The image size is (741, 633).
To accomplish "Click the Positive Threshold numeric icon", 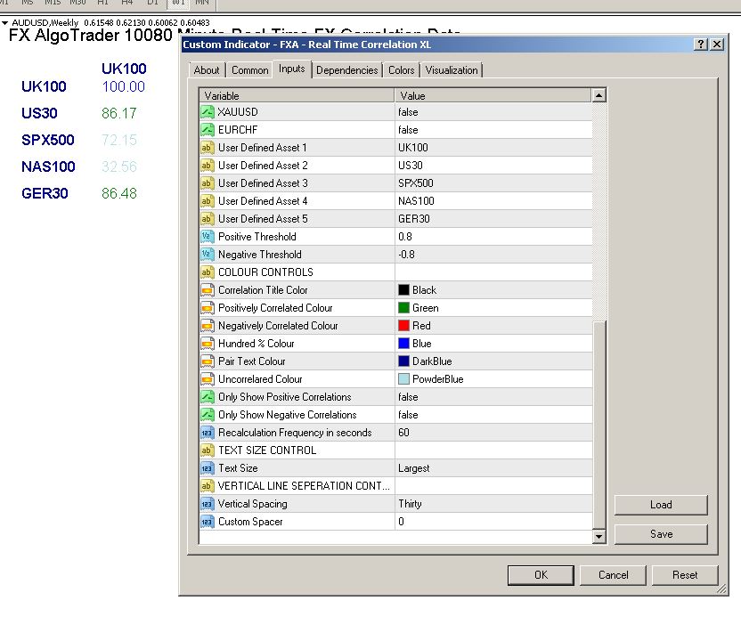I will pos(207,237).
